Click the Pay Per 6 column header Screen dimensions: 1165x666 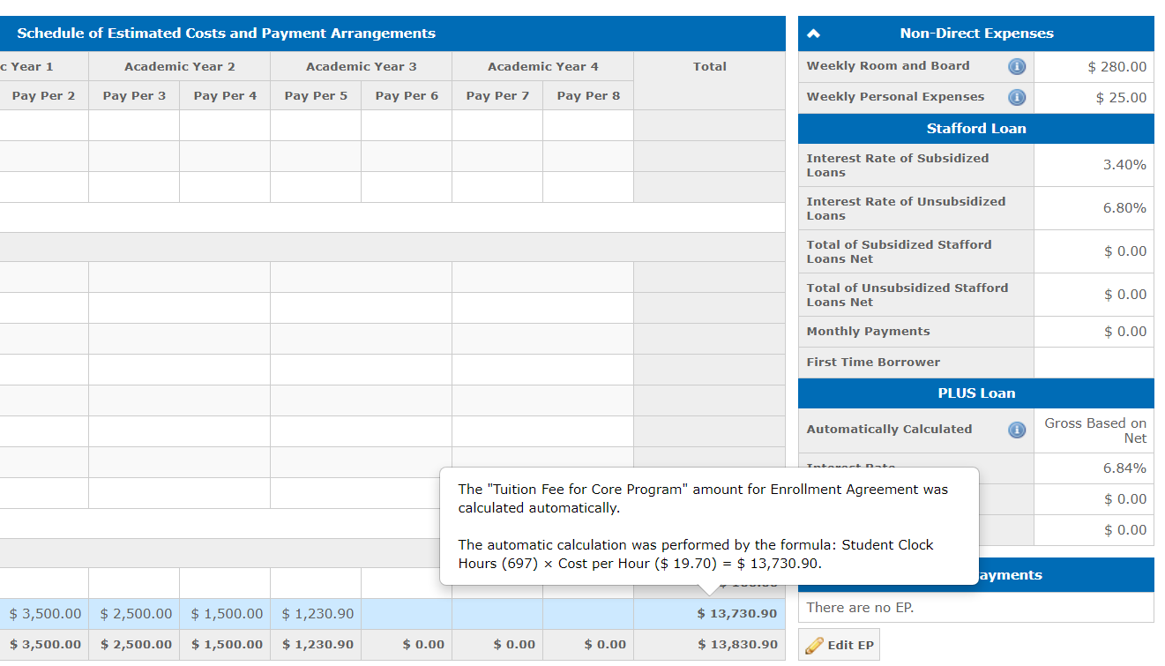(407, 96)
